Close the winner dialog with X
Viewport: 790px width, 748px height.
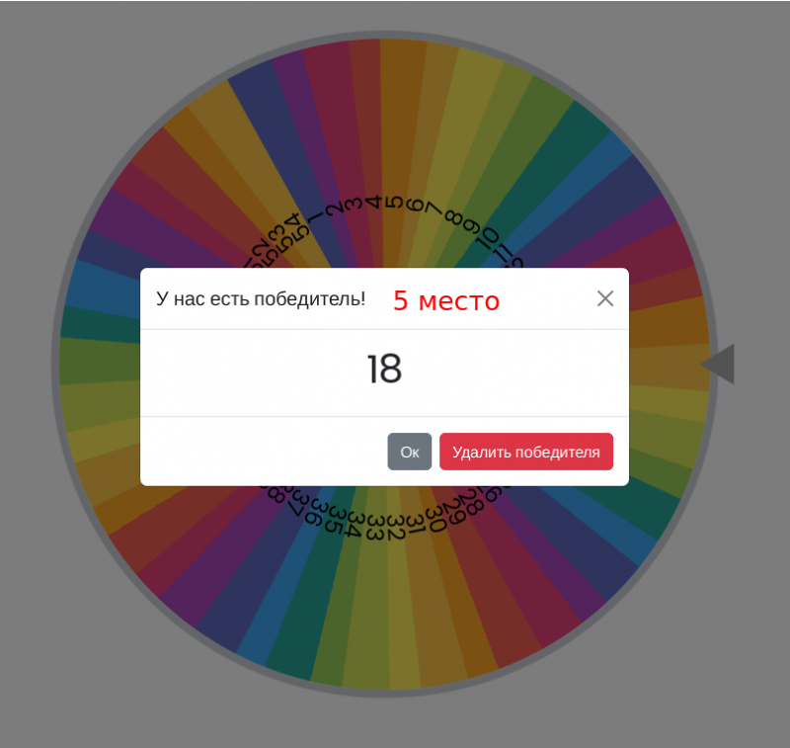click(605, 298)
